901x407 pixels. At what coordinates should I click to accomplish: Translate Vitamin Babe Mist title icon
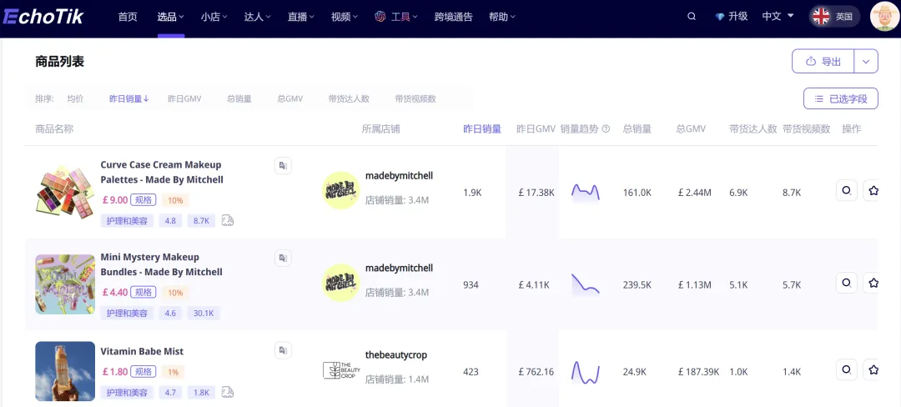tap(283, 351)
